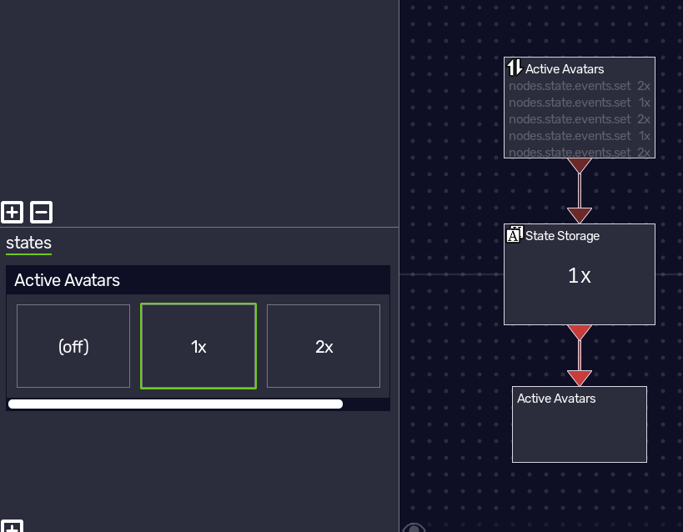This screenshot has width=683, height=532.
Task: Select the 1x state button
Action: coord(198,346)
